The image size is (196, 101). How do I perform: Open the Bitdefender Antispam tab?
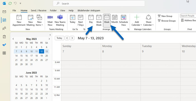tap(89, 11)
